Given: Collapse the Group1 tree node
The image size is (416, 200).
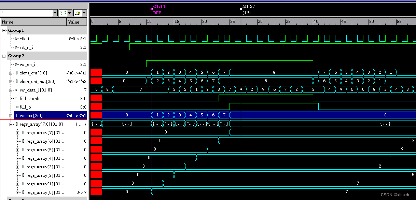Looking at the screenshot, I should pos(4,30).
